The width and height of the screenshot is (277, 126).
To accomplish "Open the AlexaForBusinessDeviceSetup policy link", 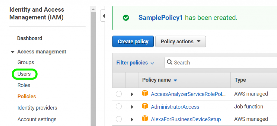I will 186,119.
